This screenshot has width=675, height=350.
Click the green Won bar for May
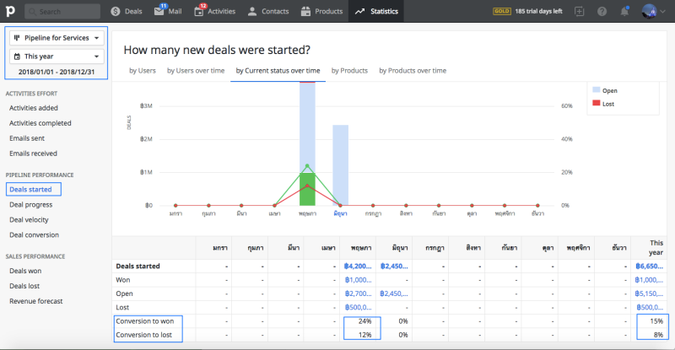(x=307, y=189)
